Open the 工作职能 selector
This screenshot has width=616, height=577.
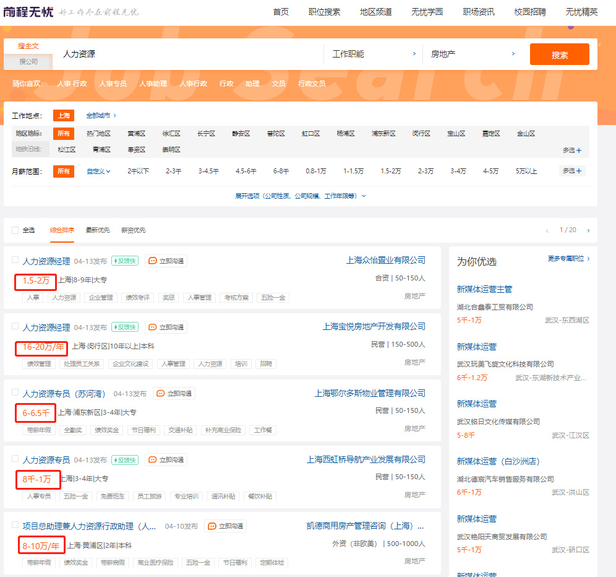click(373, 54)
